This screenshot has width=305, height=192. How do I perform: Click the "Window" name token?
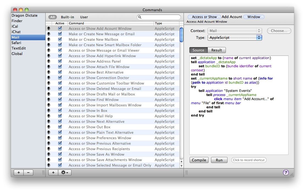click(254, 17)
